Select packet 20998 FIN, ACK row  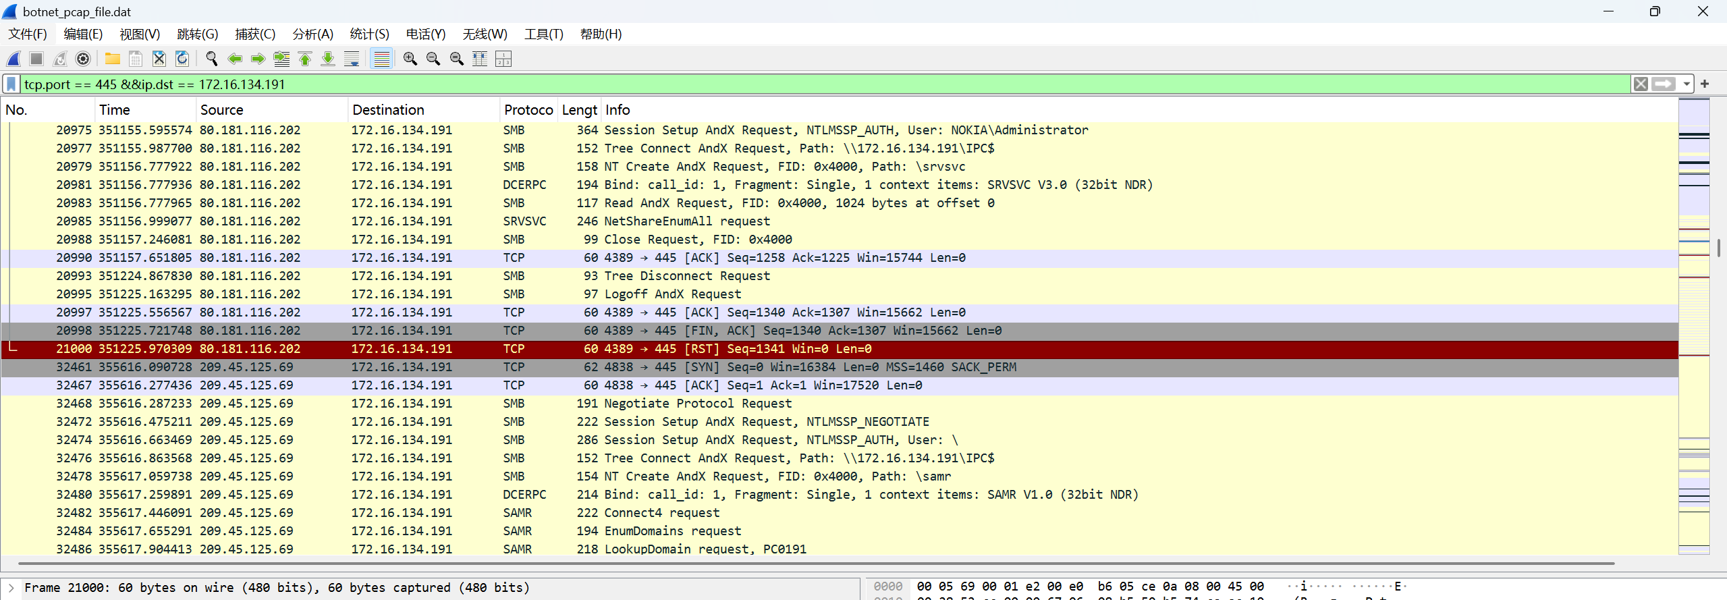(840, 331)
